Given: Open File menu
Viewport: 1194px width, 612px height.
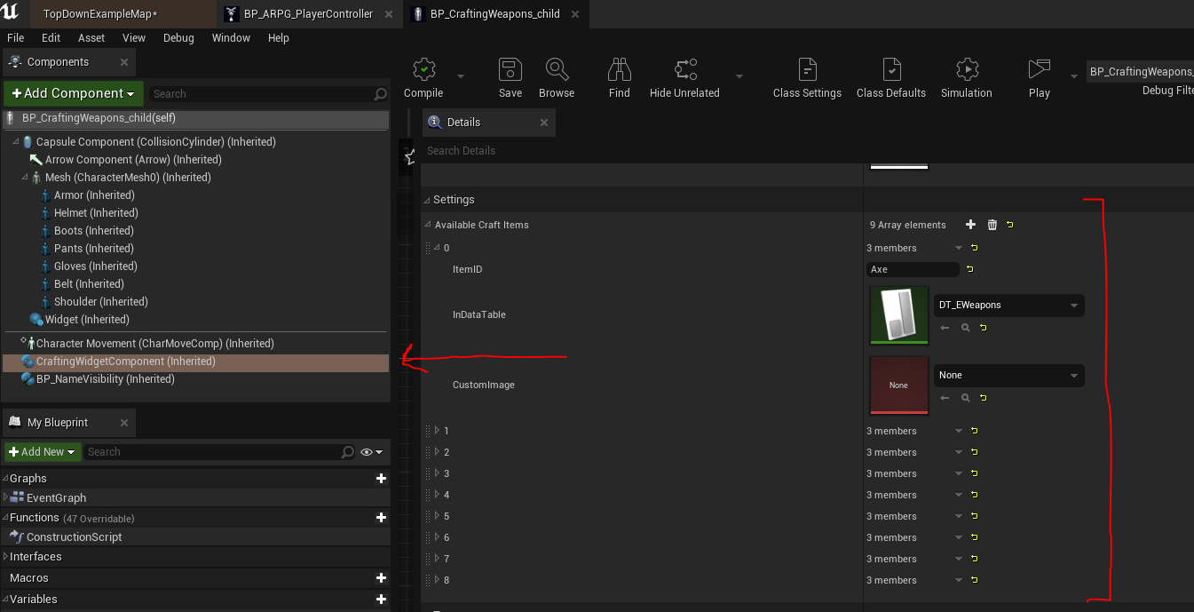Looking at the screenshot, I should click(16, 37).
